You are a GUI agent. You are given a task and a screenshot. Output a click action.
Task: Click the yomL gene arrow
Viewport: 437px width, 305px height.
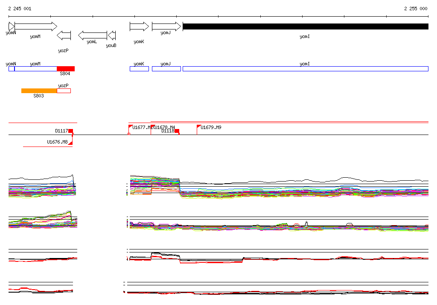93,35
